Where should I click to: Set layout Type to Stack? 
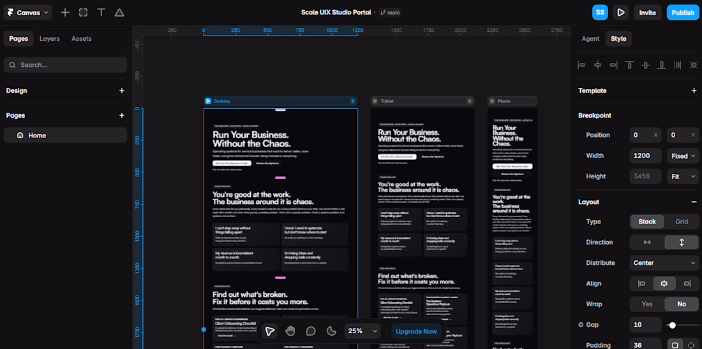point(647,222)
